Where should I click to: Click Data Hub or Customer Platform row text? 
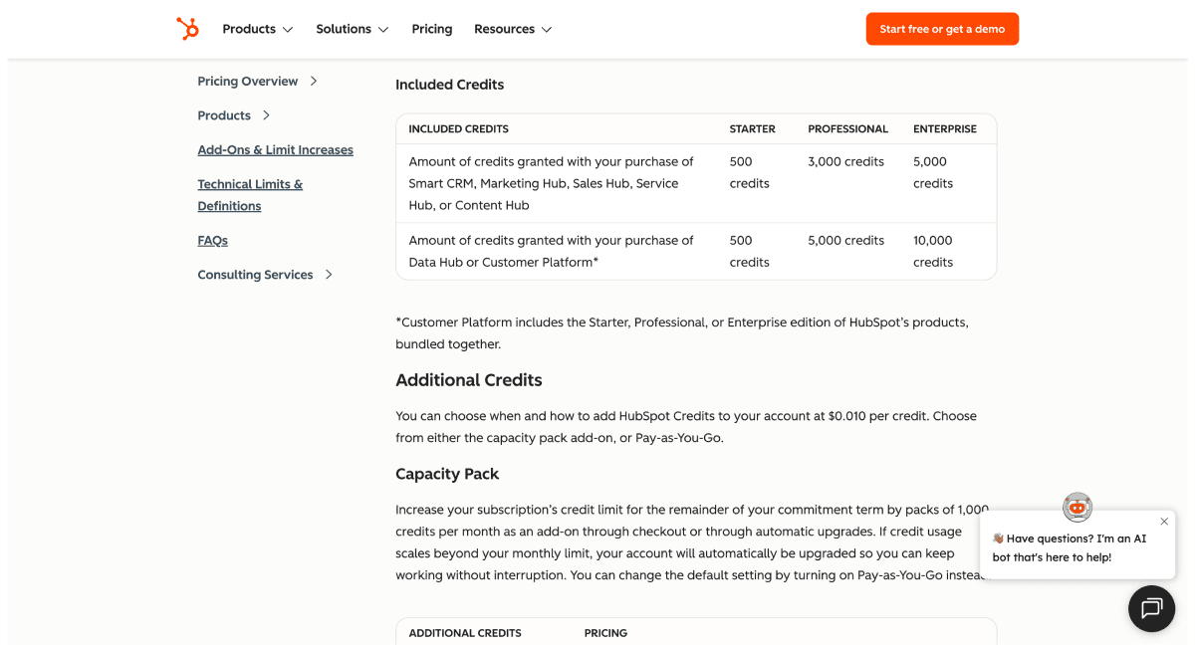[x=551, y=252]
